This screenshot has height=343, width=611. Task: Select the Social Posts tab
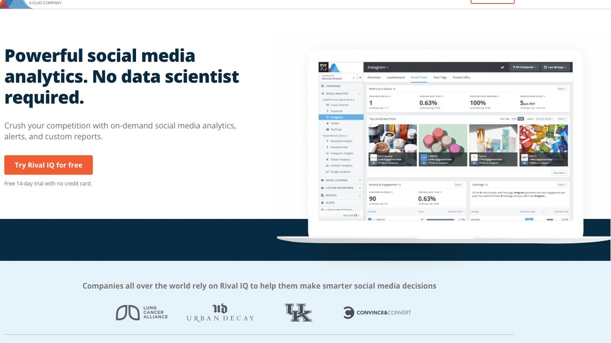pos(419,77)
